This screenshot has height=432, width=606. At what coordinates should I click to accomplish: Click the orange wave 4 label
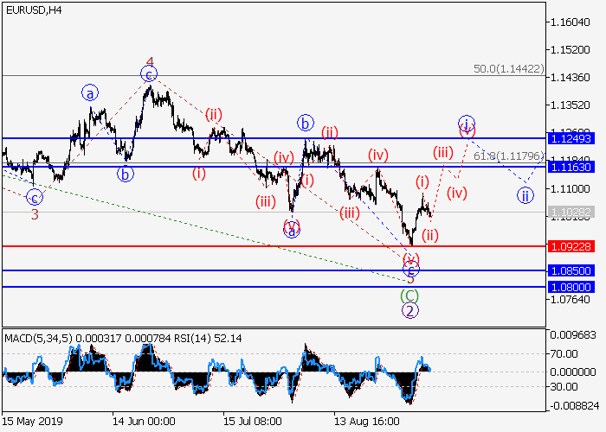pos(149,62)
